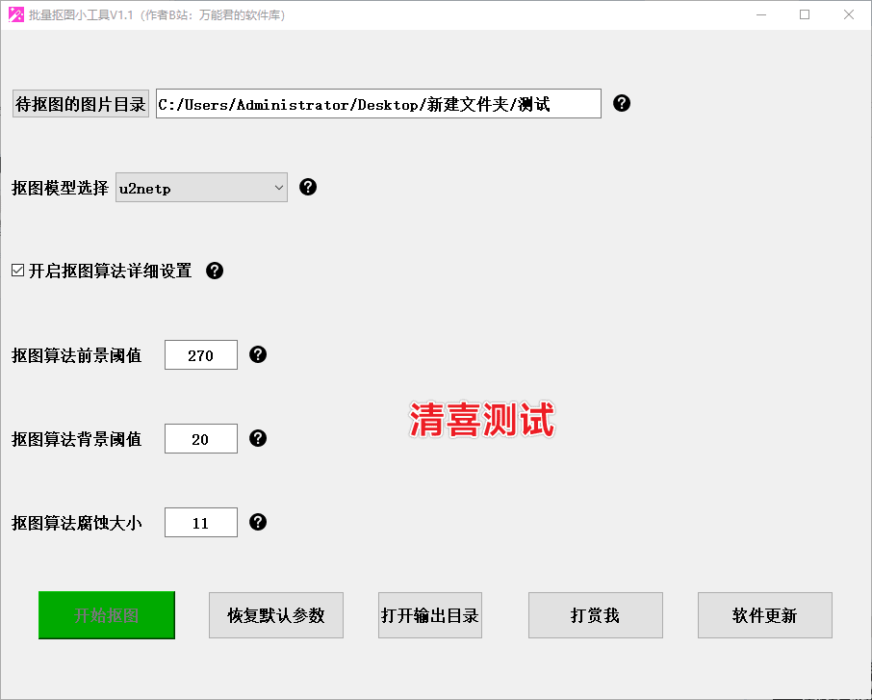Image resolution: width=872 pixels, height=700 pixels.
Task: Click help icon beside the u2netp model dropdown
Action: pyautogui.click(x=308, y=187)
